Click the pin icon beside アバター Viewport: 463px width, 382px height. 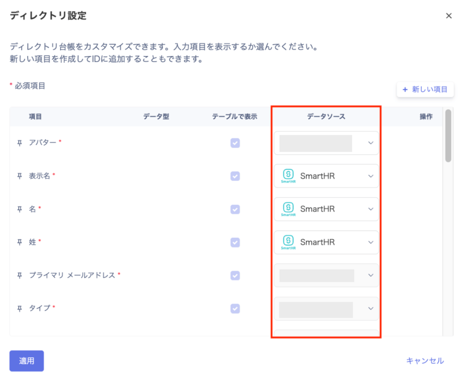point(19,143)
